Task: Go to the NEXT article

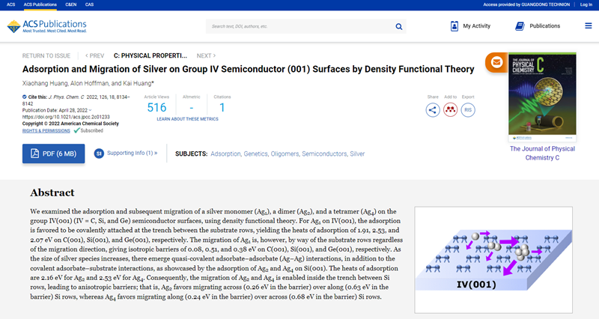Action: pyautogui.click(x=206, y=55)
